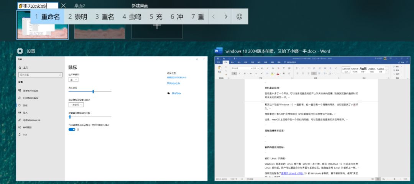Open the emoji panel smiley icon

[x=239, y=16]
